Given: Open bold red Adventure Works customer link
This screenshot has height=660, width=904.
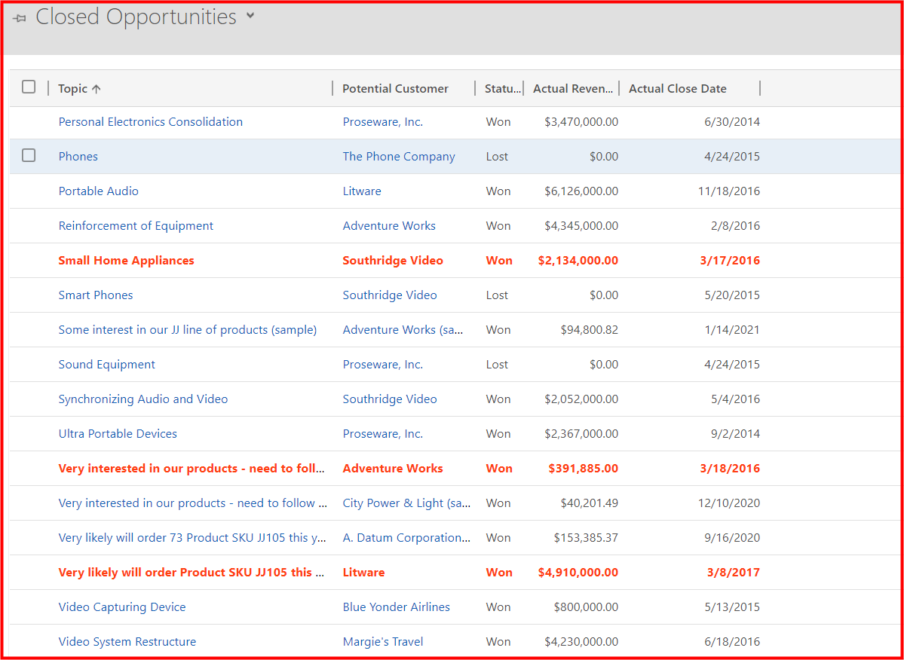Looking at the screenshot, I should point(393,468).
